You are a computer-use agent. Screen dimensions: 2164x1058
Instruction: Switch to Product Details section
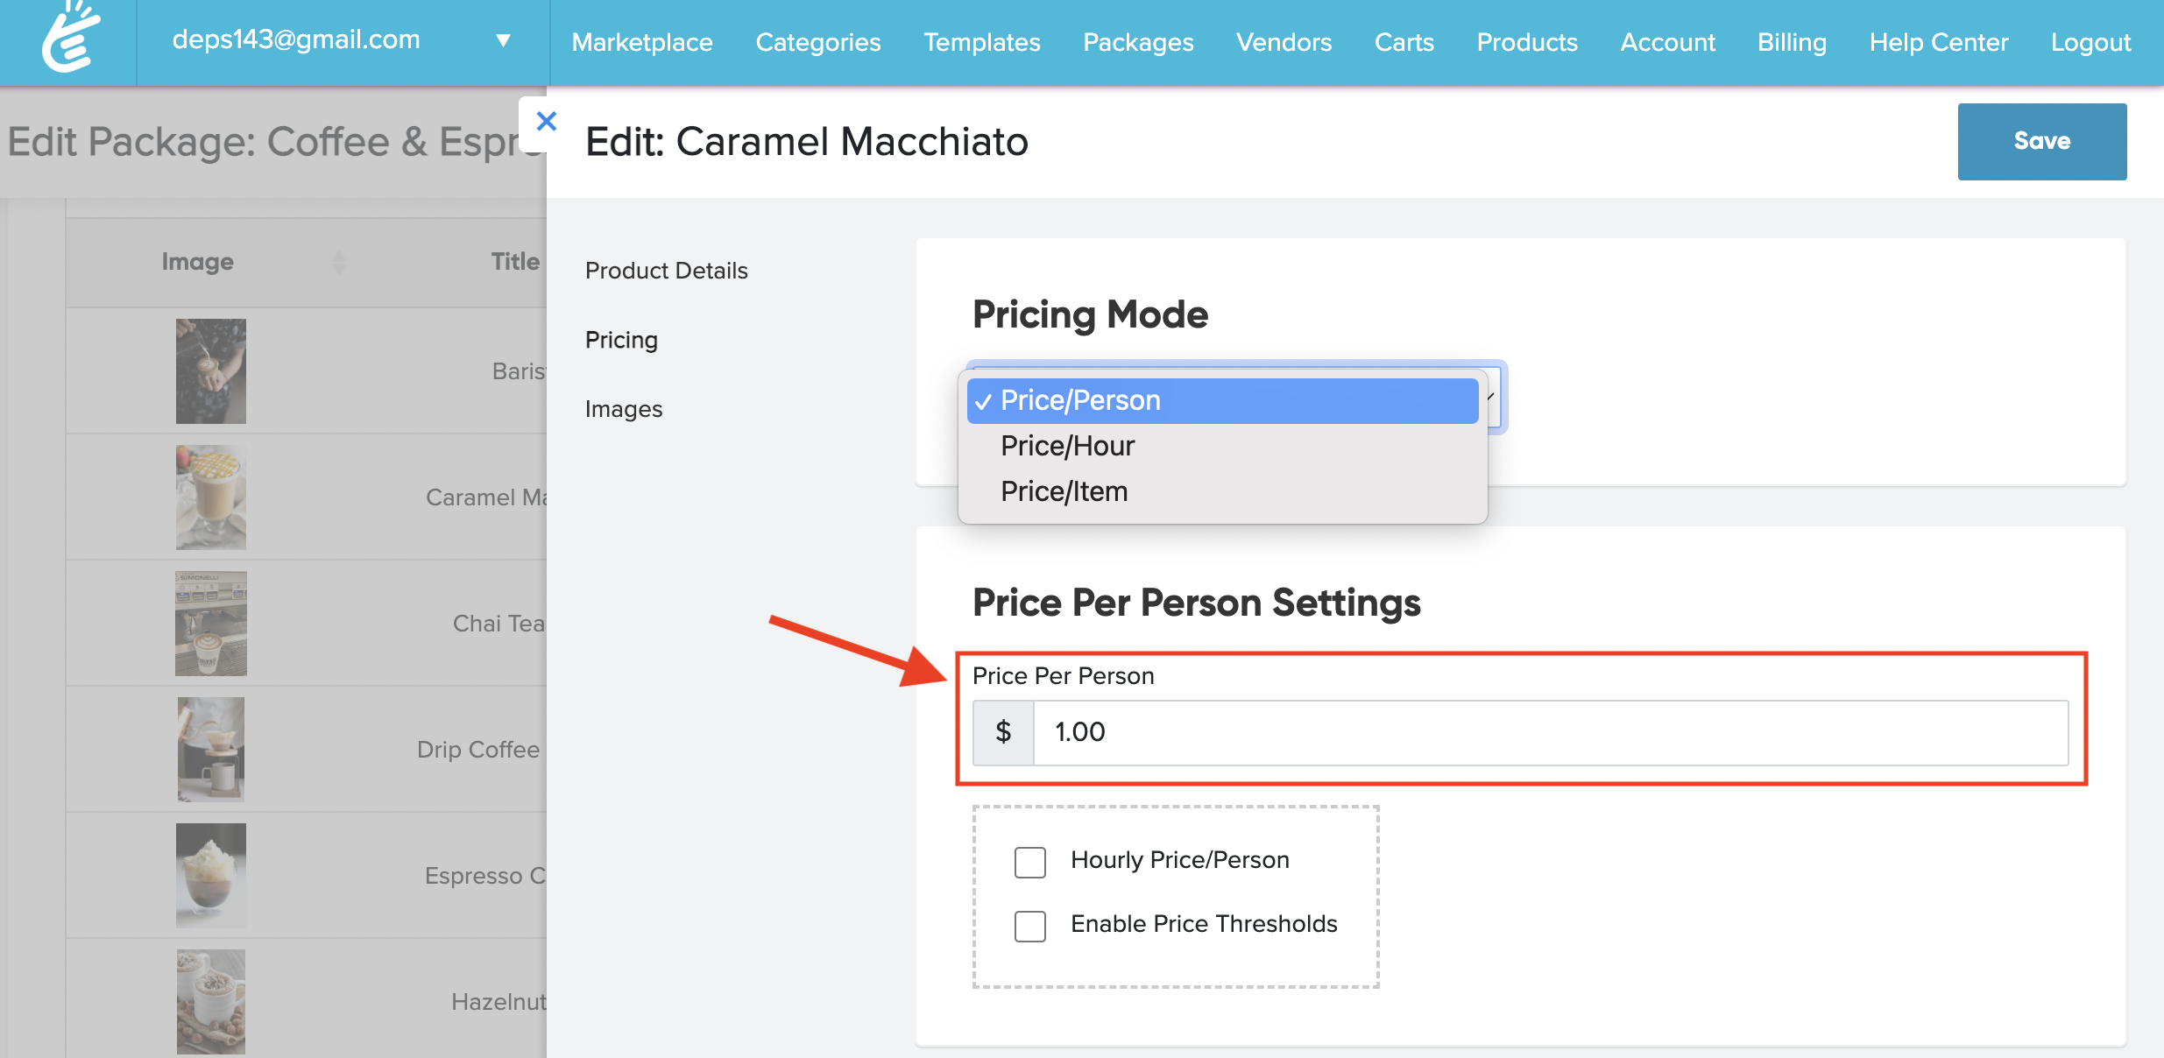tap(666, 271)
